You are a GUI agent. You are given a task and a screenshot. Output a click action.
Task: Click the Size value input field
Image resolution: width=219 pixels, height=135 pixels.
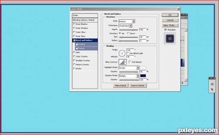tap(143, 37)
